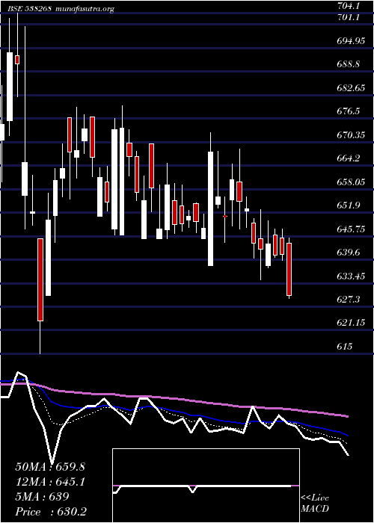Select the 658.05 price axis label
374x523 pixels.
[349, 181]
